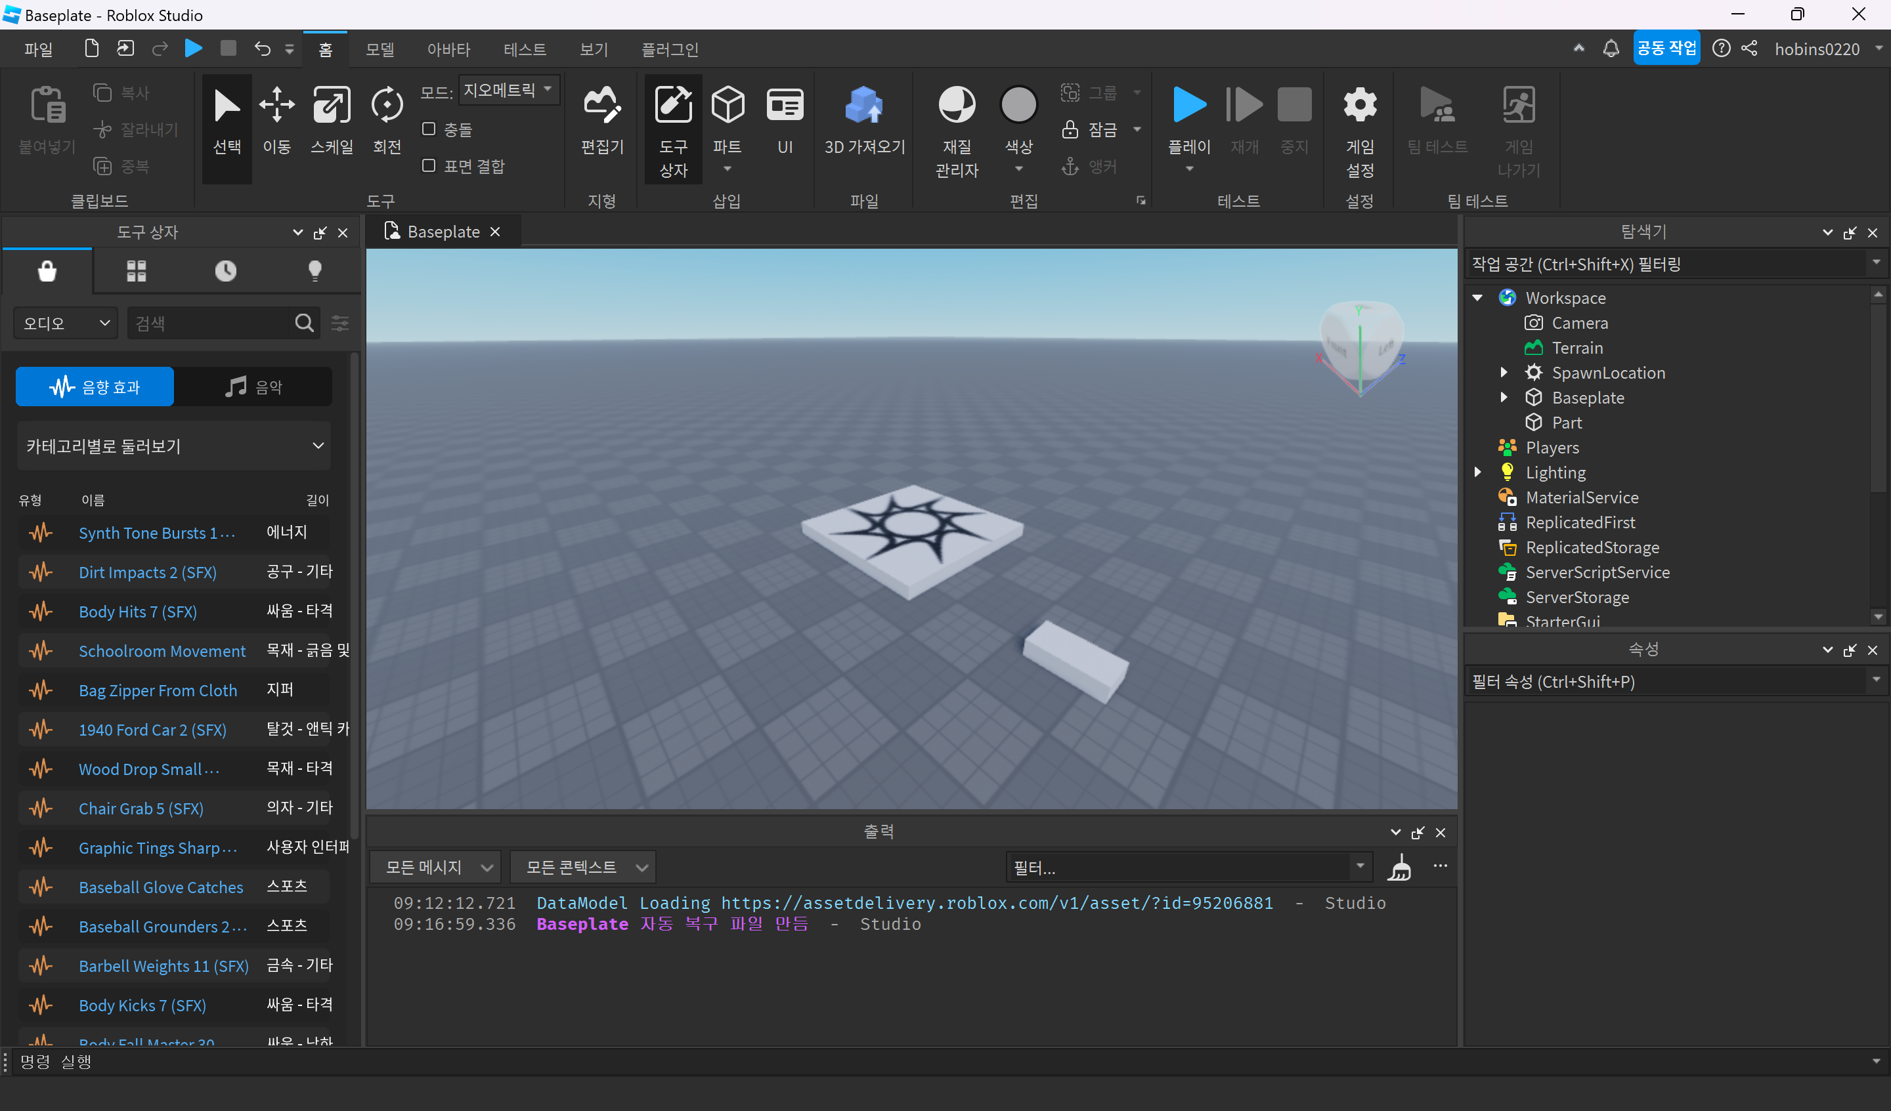
Task: Open 게임 설정 (Game Settings)
Action: (1360, 131)
